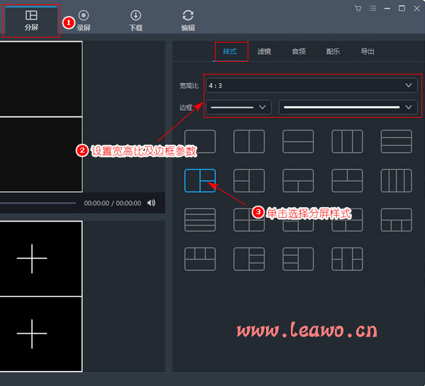Switch to the 滤镜 filter tab
The width and height of the screenshot is (425, 386).
point(264,52)
